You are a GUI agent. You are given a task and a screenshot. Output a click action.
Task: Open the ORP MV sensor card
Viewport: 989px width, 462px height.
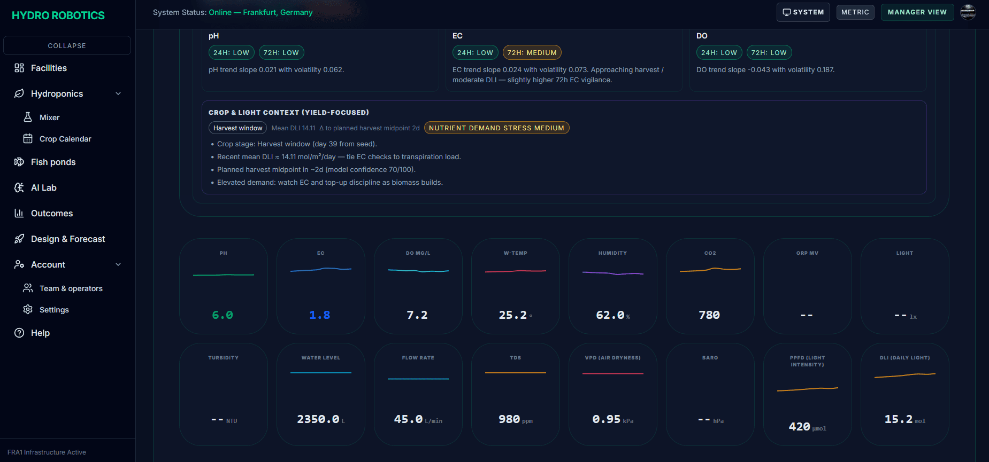tap(807, 286)
